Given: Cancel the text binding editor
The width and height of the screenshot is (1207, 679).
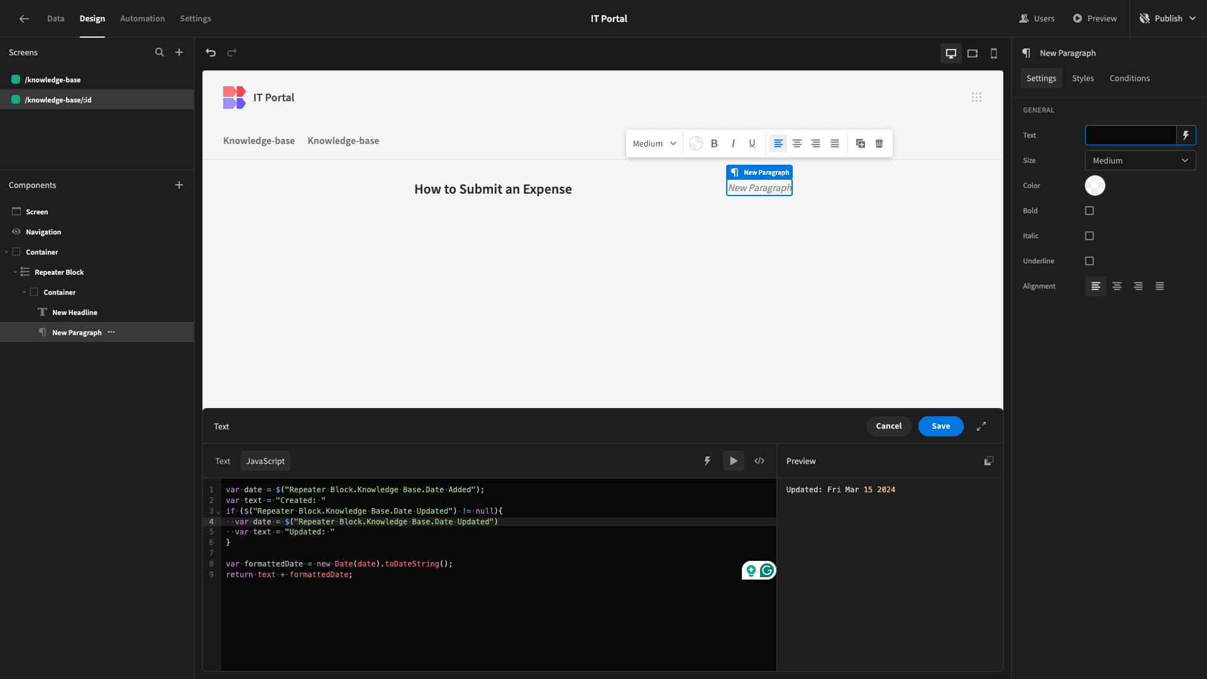Looking at the screenshot, I should [889, 426].
